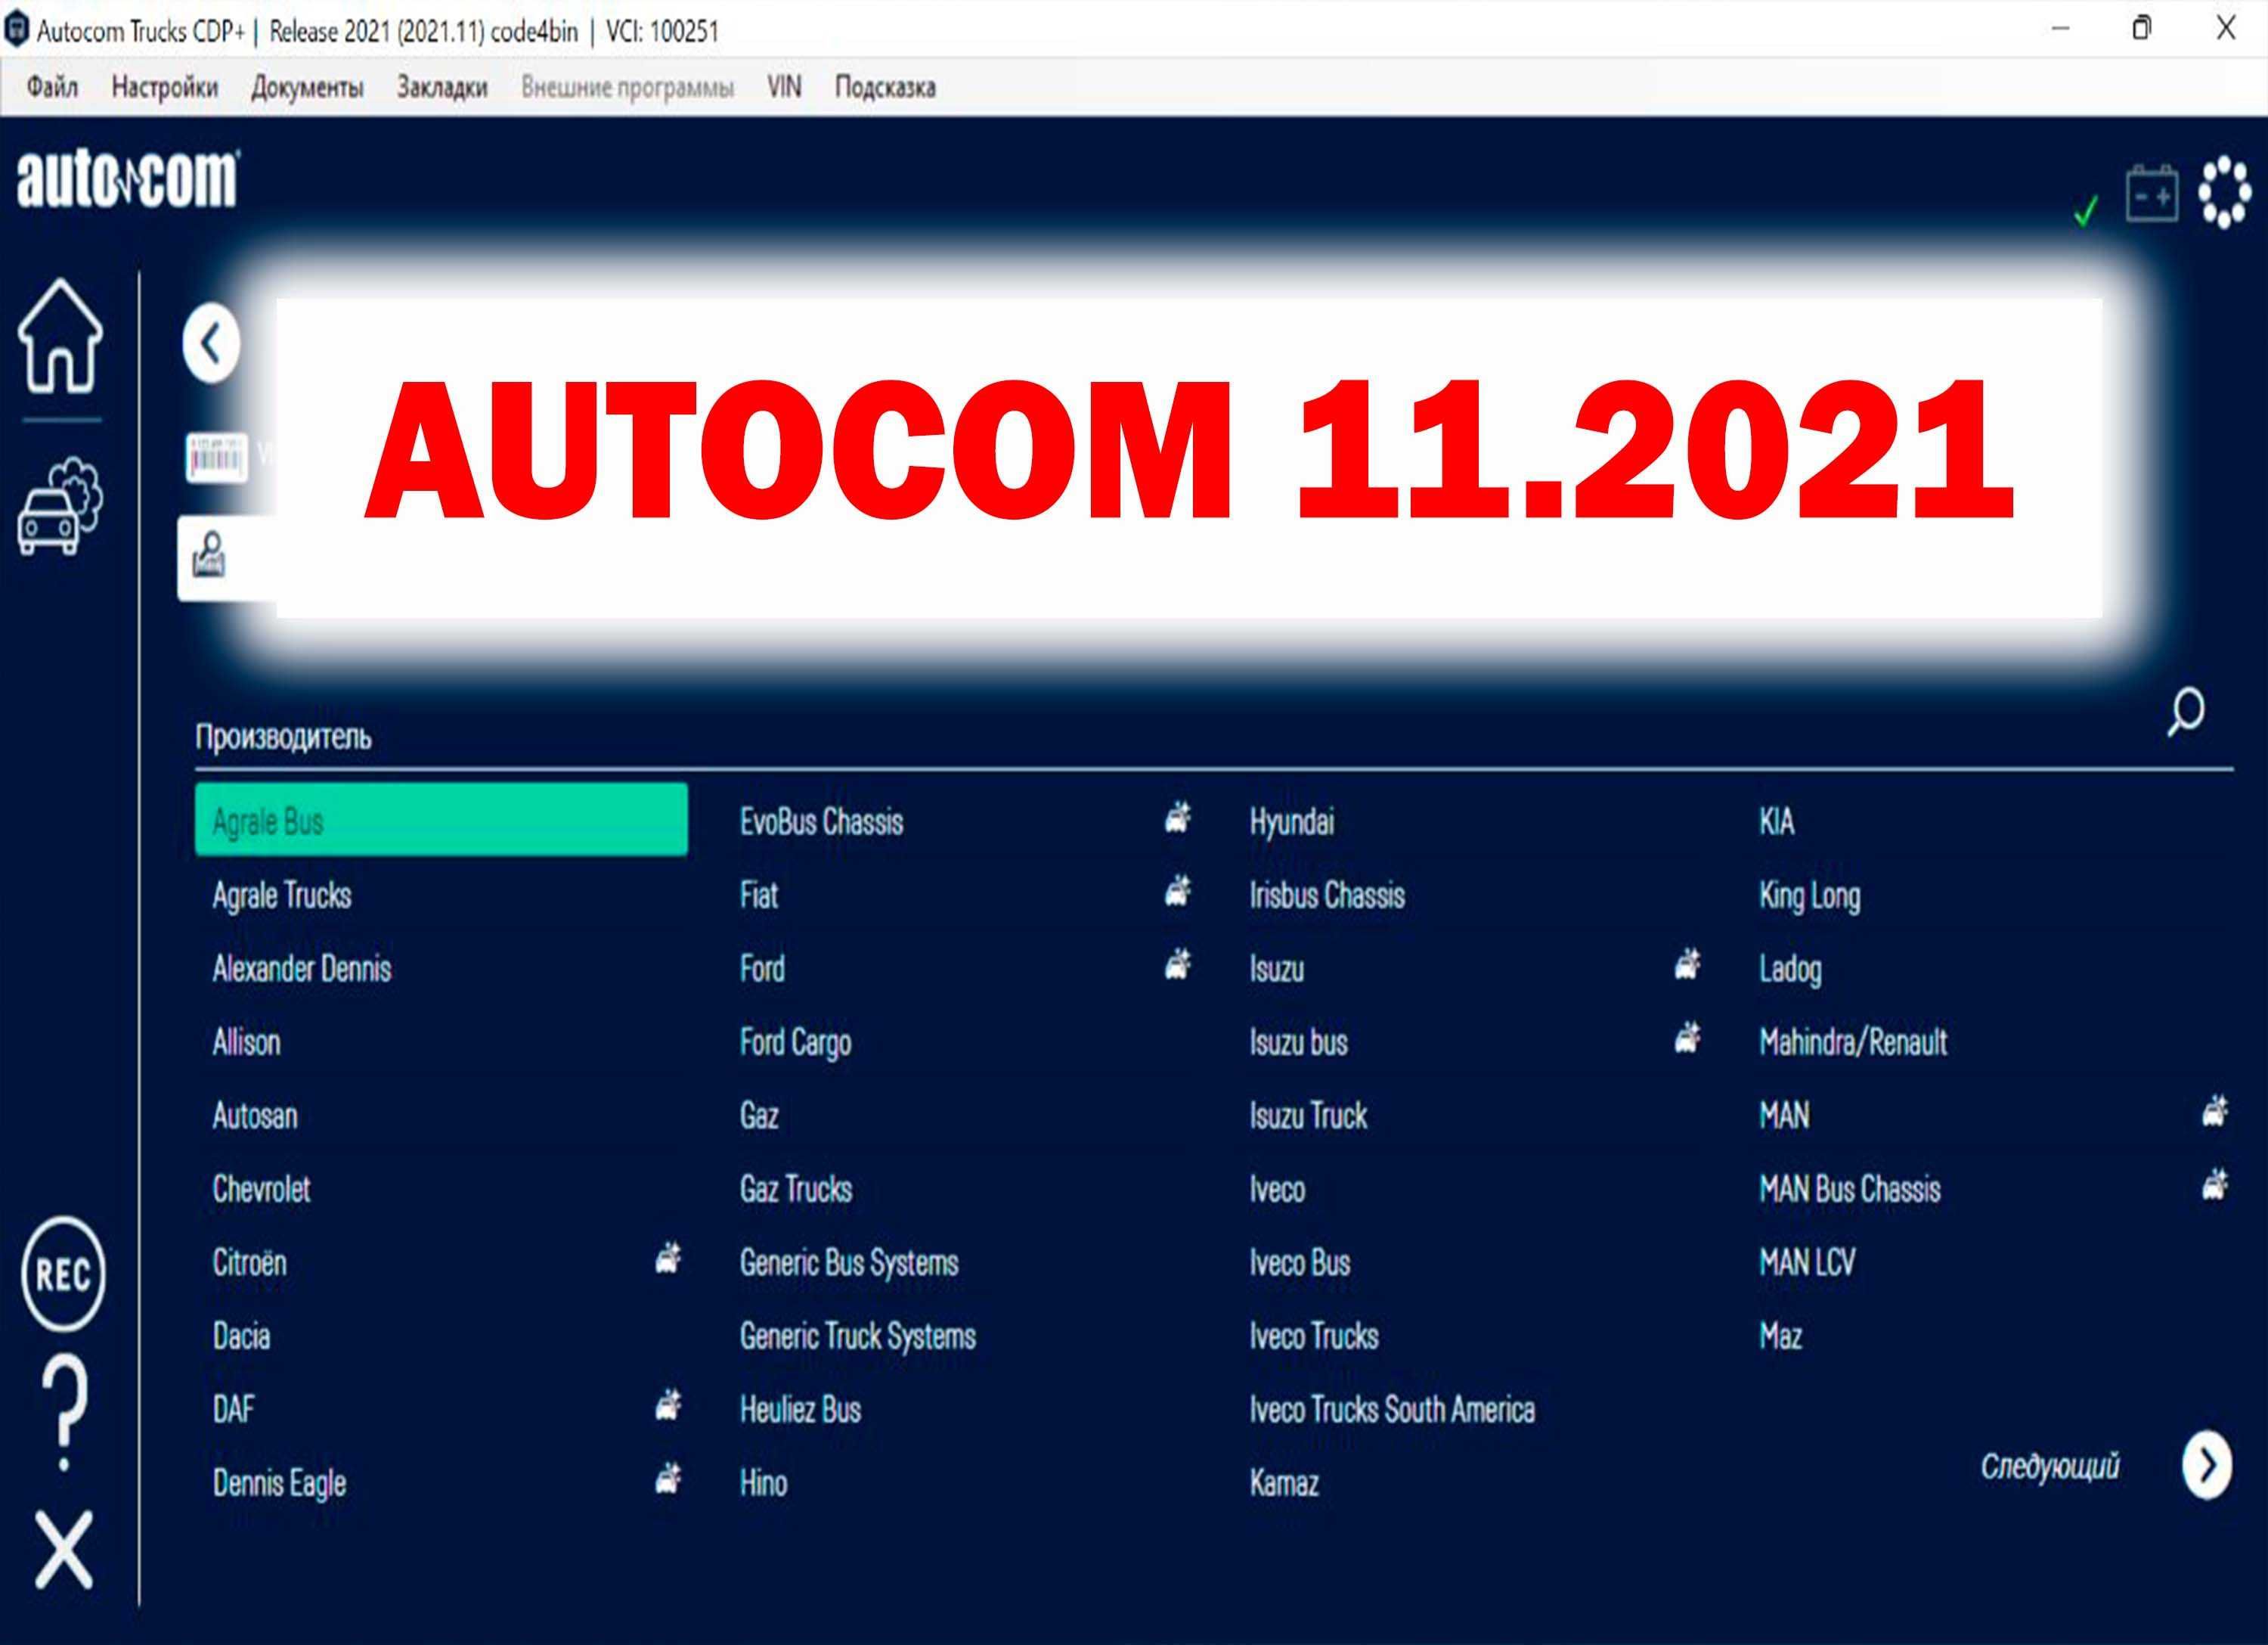This screenshot has width=2268, height=1645.
Task: Open the Подсказка menu
Action: point(885,87)
